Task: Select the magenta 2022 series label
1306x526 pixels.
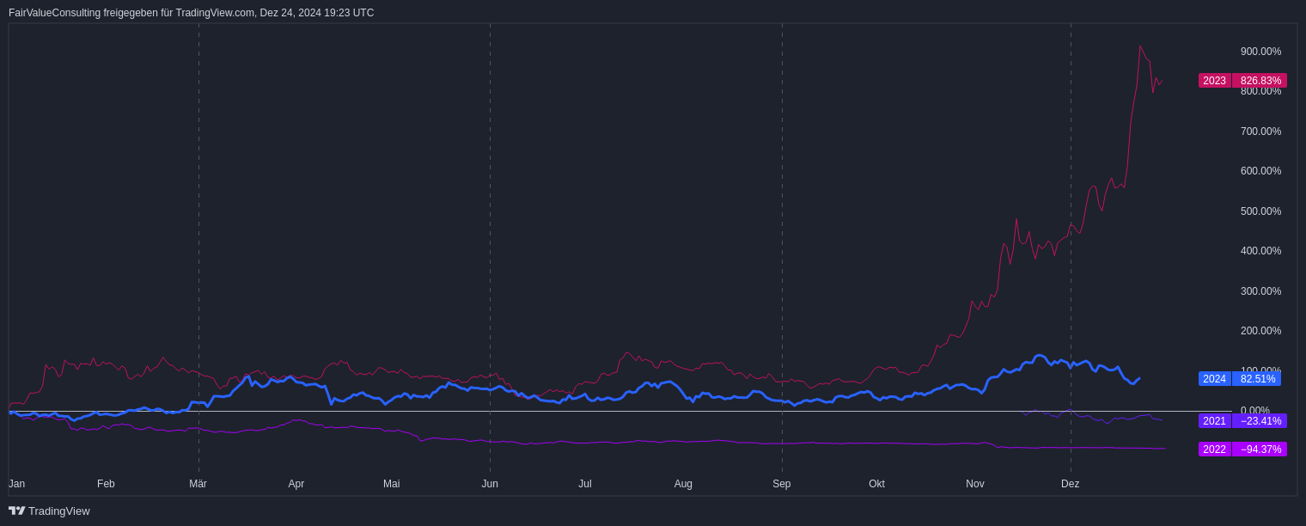Action: point(1214,450)
